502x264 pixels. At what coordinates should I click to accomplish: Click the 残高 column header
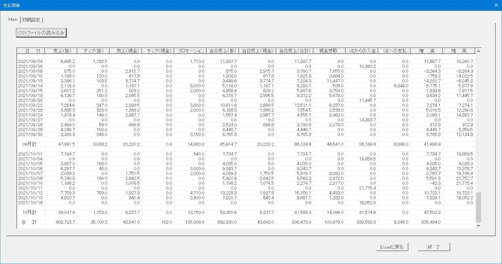point(459,51)
